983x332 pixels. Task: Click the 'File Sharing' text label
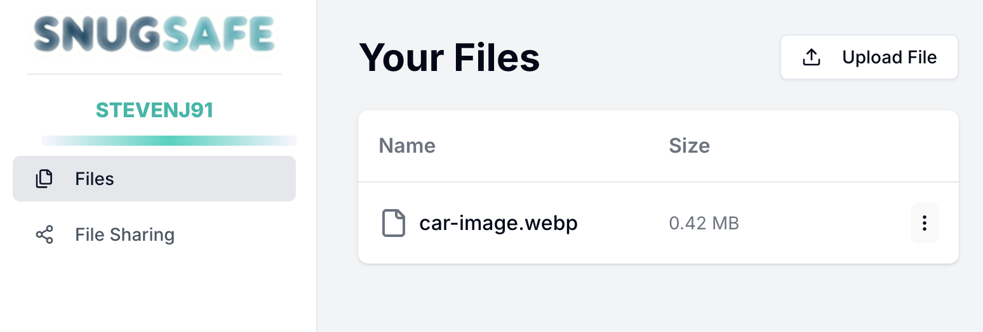coord(124,235)
